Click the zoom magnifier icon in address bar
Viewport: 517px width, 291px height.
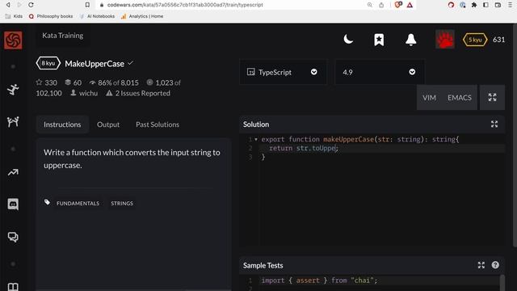click(370, 5)
